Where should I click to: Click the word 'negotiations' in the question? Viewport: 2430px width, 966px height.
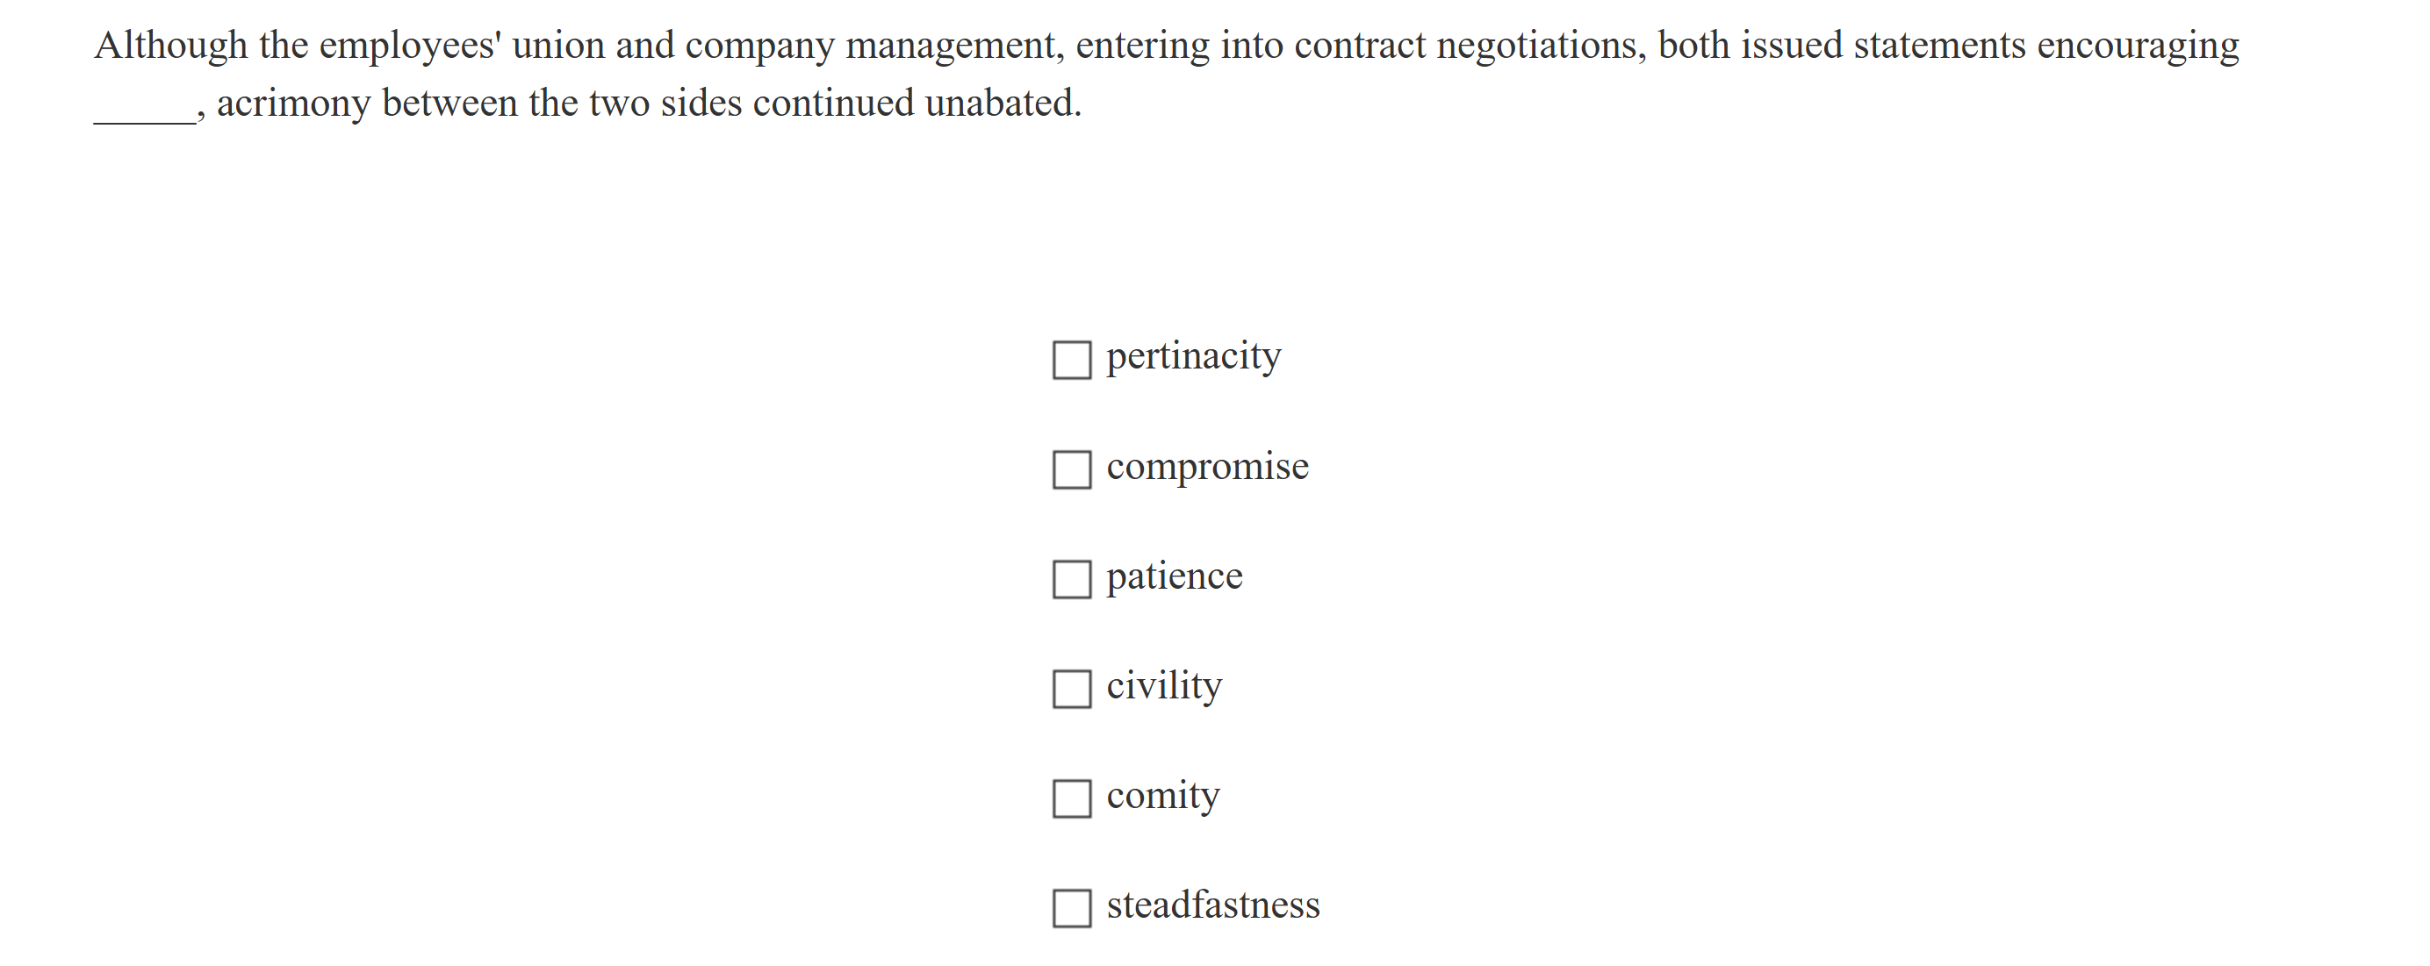(1541, 47)
